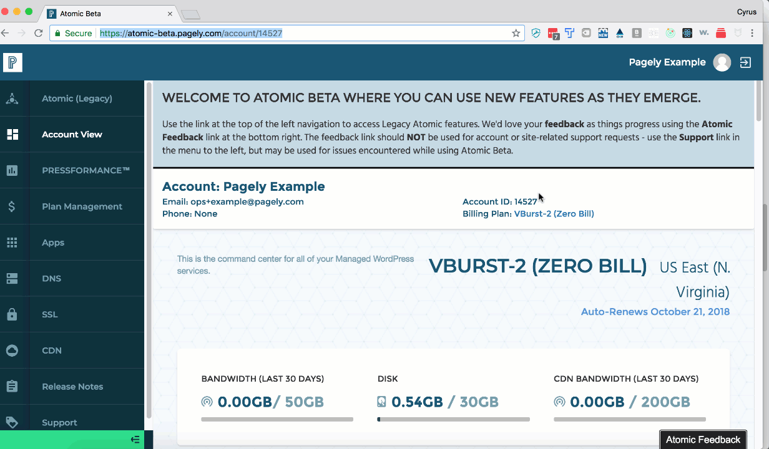
Task: Click the Atomic Feedback button
Action: pos(703,440)
